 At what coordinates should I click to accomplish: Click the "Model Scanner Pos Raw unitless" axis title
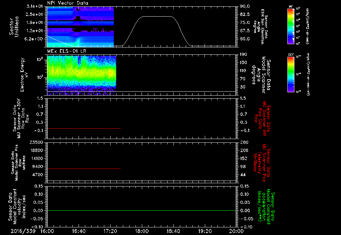pyautogui.click(x=18, y=163)
